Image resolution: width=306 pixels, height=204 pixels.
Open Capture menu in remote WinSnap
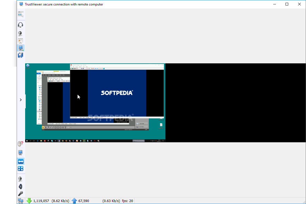pos(49,75)
